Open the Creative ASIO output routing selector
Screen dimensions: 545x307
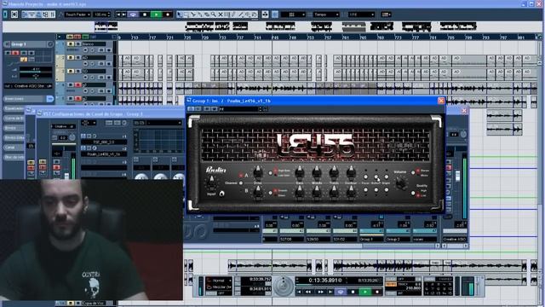tap(28, 85)
